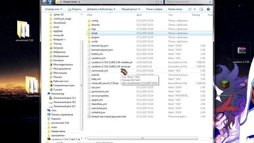
Task: Click the Help question mark icon
Action: [x=208, y=9]
